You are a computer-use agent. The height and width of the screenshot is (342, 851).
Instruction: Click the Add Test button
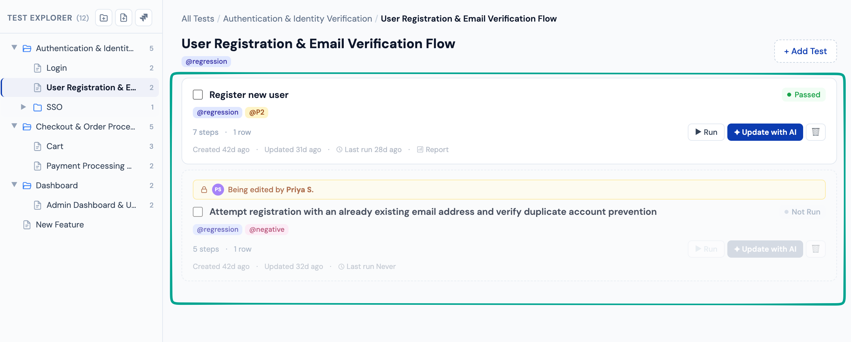click(805, 51)
